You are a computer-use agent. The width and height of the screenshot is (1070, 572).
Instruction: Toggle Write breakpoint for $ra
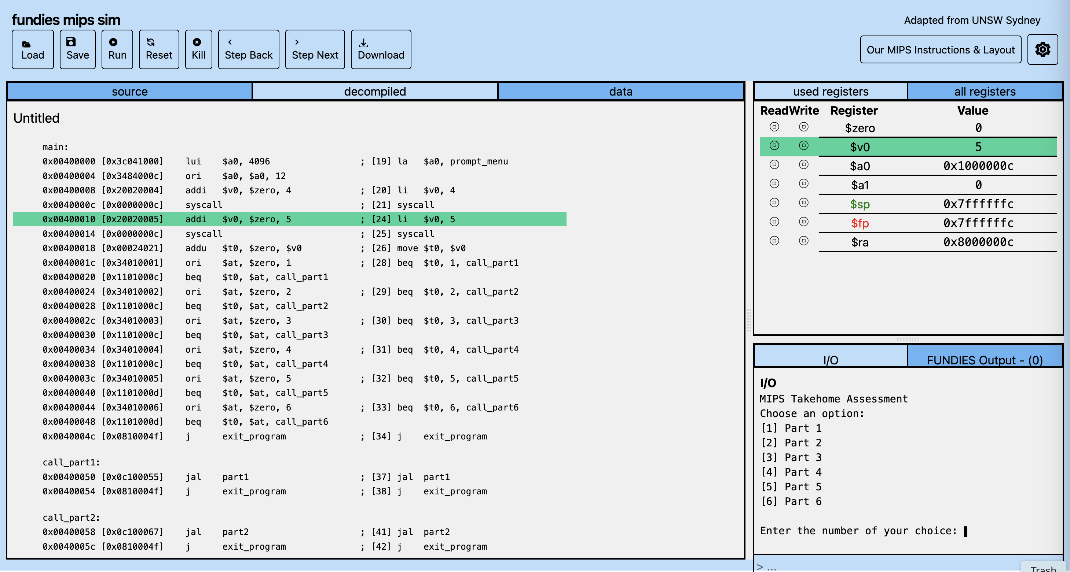coord(804,241)
